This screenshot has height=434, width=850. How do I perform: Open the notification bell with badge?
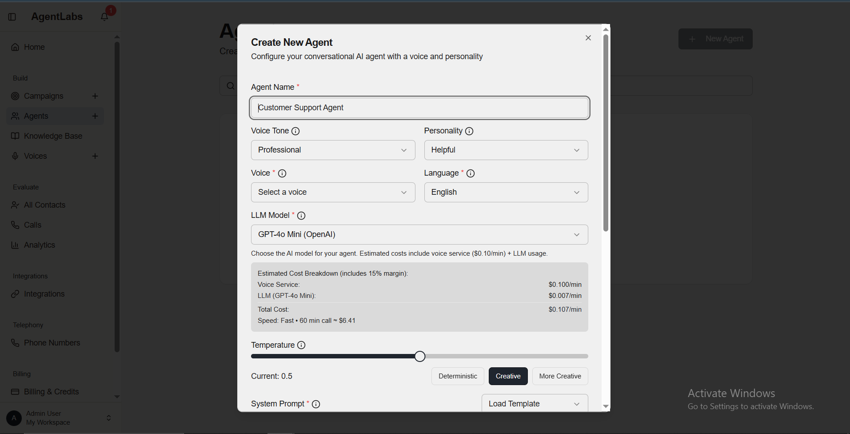(x=104, y=16)
